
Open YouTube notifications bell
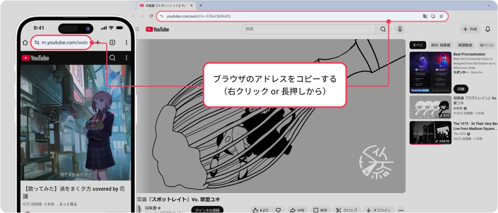coord(488,29)
